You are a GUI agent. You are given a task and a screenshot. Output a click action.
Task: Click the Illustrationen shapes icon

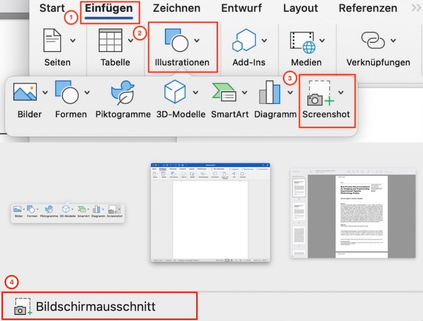click(177, 40)
